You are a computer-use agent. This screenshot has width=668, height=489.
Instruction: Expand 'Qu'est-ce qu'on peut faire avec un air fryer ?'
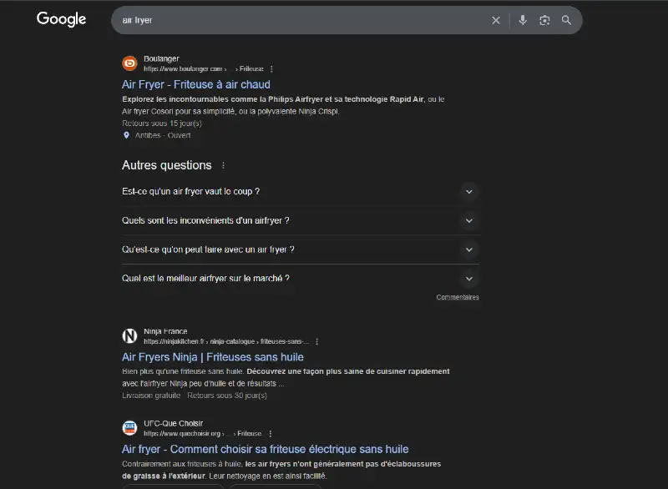point(469,249)
